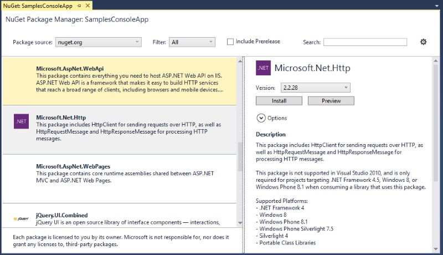
Task: Pin the NuGet SamplesConsoleApp tab
Action: pos(79,5)
